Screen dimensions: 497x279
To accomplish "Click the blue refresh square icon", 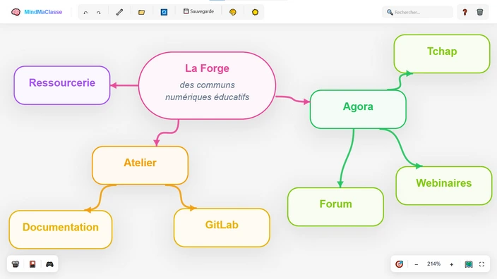I will point(164,12).
